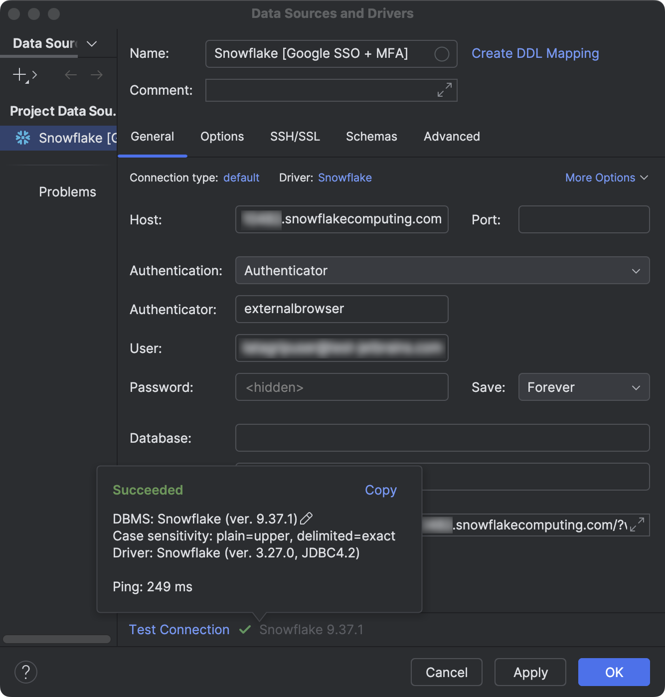Screen dimensions: 665x697
Task: Expand the JDBC URL field with its expand icon
Action: [637, 525]
